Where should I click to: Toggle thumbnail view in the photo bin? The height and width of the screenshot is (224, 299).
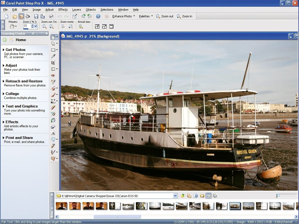(208, 195)
